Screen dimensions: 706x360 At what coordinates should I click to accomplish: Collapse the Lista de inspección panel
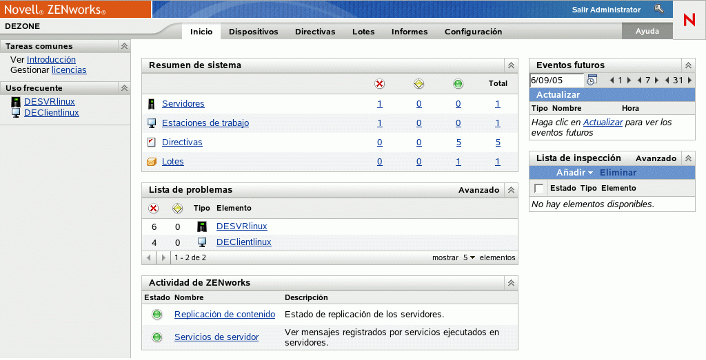pyautogui.click(x=689, y=158)
